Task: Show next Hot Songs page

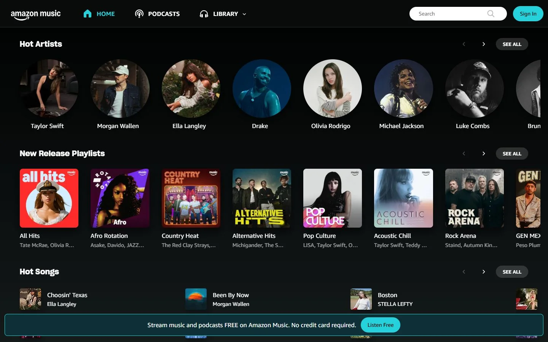Action: coord(484,272)
